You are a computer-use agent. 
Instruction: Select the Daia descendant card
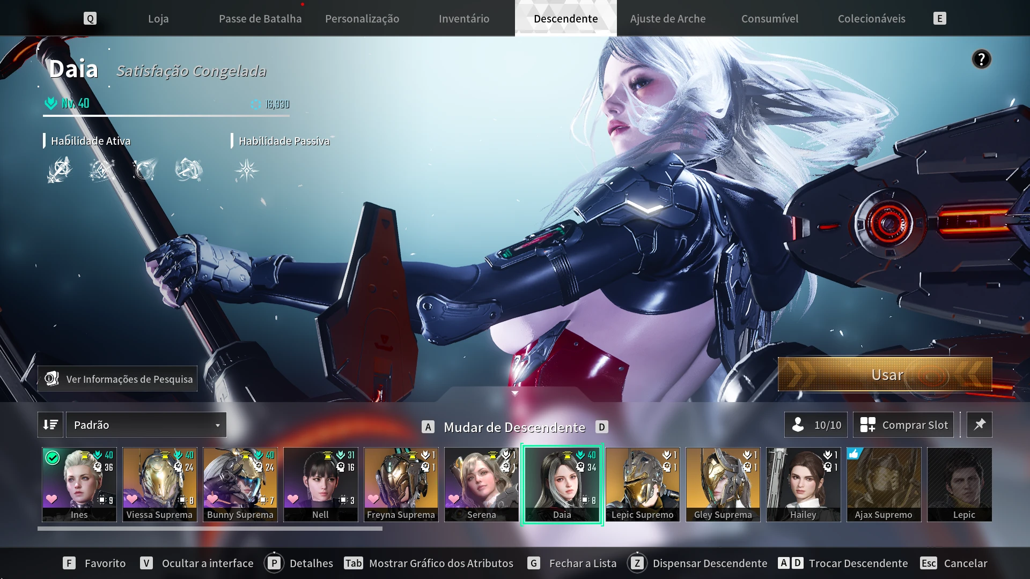click(562, 485)
